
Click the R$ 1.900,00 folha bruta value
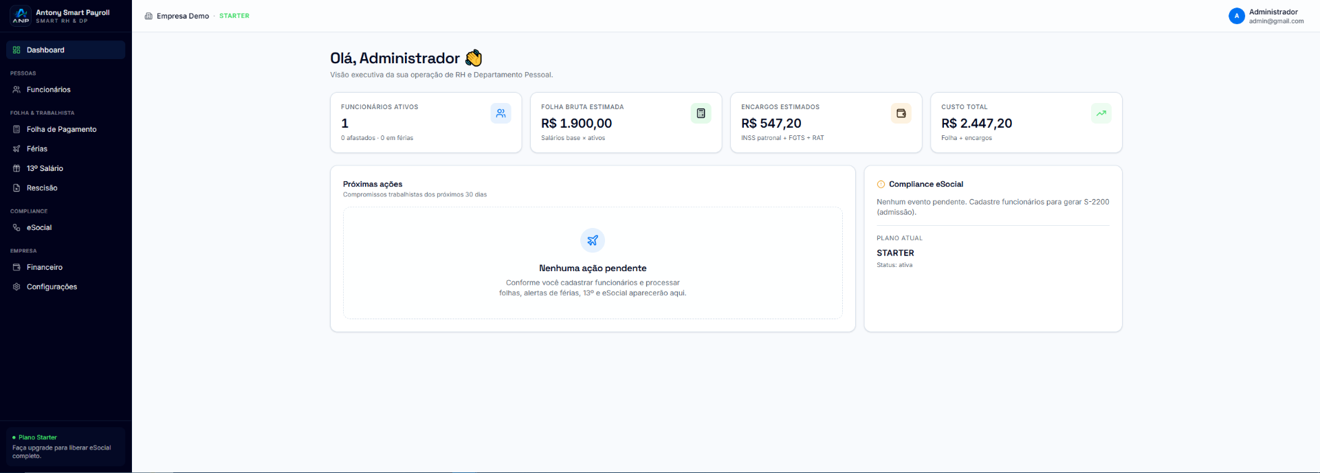pyautogui.click(x=576, y=124)
